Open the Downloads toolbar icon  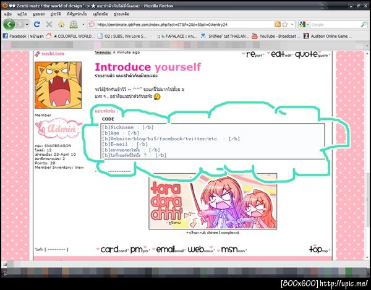click(74, 24)
